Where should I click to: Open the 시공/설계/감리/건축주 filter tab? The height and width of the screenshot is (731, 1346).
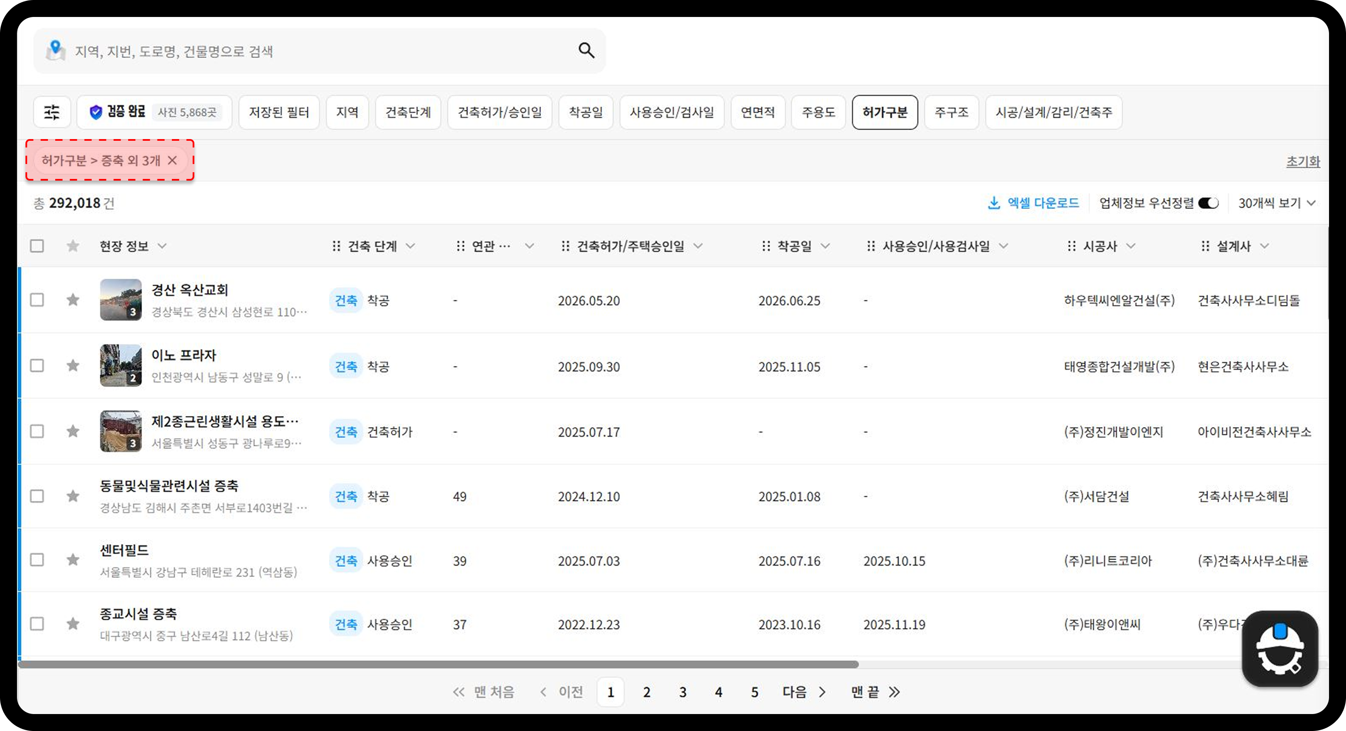[x=1054, y=112]
